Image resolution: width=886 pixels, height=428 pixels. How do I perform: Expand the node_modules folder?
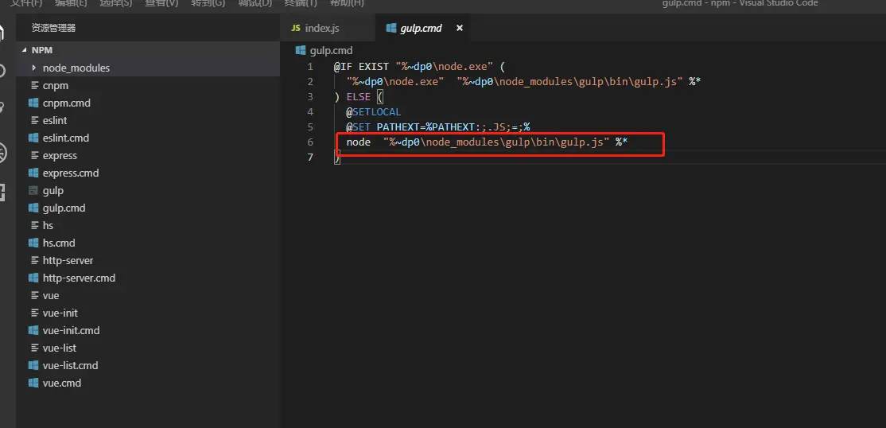pos(148,68)
